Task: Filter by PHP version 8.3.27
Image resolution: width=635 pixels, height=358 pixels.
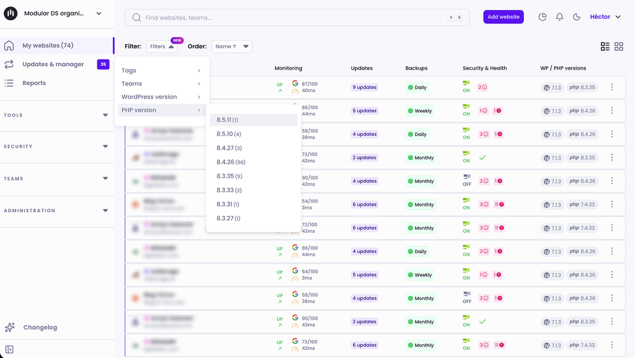Action: coord(254,218)
